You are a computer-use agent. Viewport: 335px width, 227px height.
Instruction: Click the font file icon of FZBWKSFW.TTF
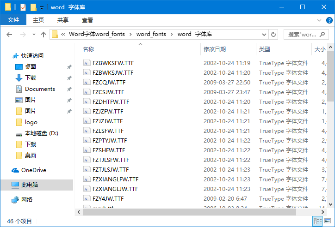[x=87, y=63]
